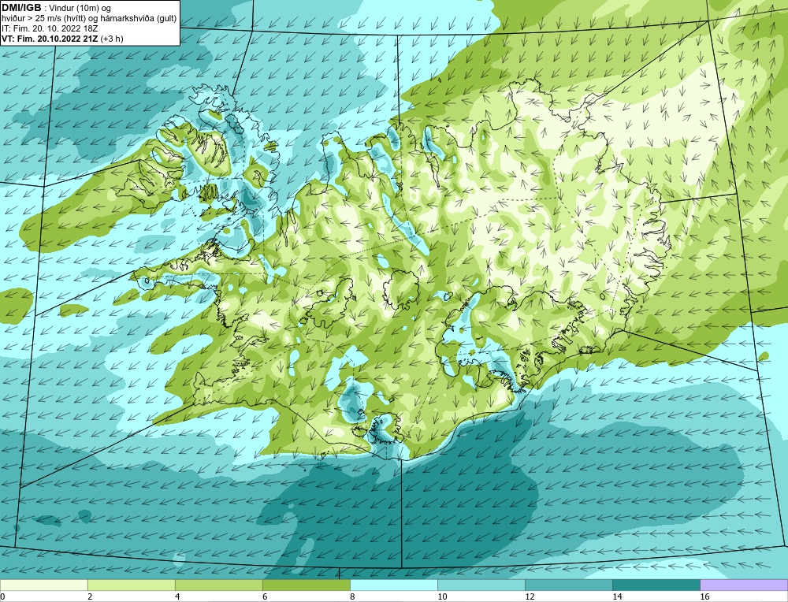Click the 8–10 m/s light cyan legend swatch
The width and height of the screenshot is (788, 602).
(x=393, y=585)
